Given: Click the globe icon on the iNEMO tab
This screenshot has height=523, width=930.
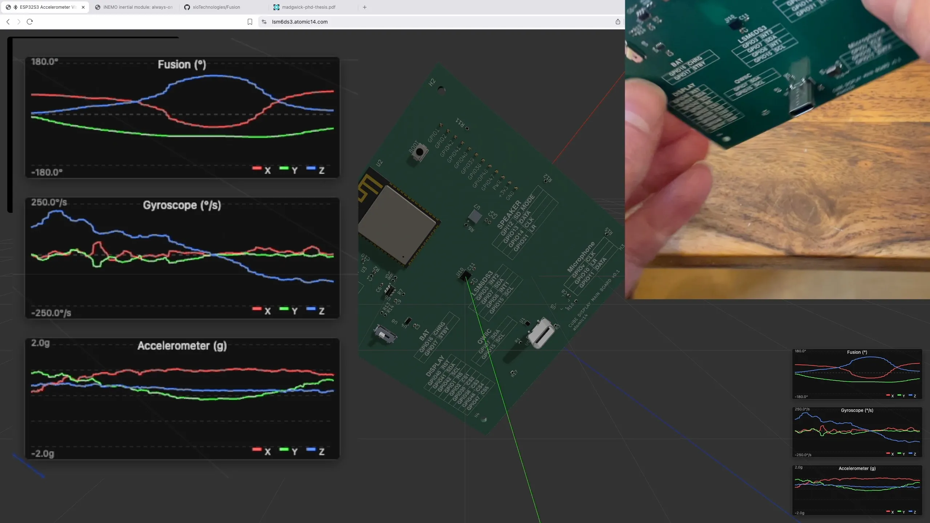Looking at the screenshot, I should [98, 7].
